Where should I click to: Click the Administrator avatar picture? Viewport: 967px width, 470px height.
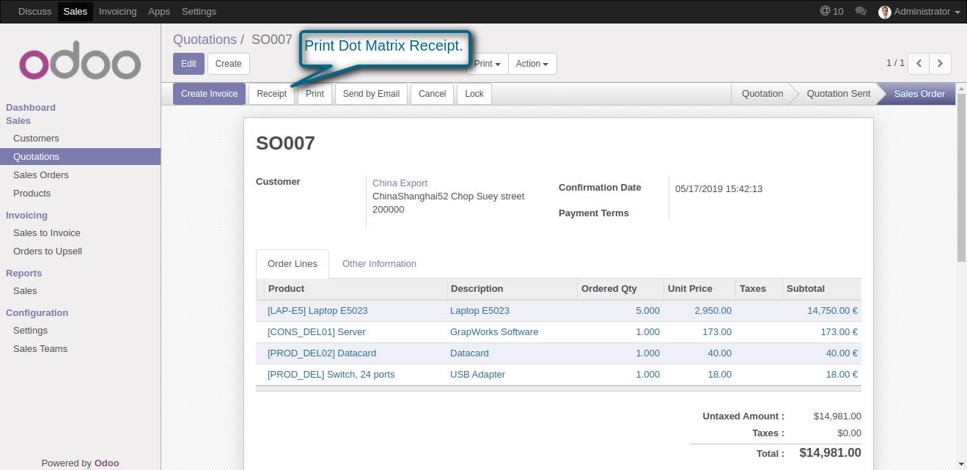coord(884,12)
